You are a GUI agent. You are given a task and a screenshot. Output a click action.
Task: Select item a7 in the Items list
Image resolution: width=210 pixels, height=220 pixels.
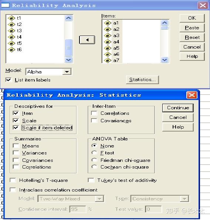112,60
